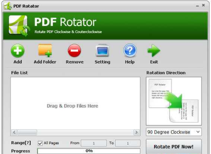Click the PDF Rotator logo in the banner
Image resolution: width=211 pixels, height=154 pixels.
pyautogui.click(x=19, y=26)
